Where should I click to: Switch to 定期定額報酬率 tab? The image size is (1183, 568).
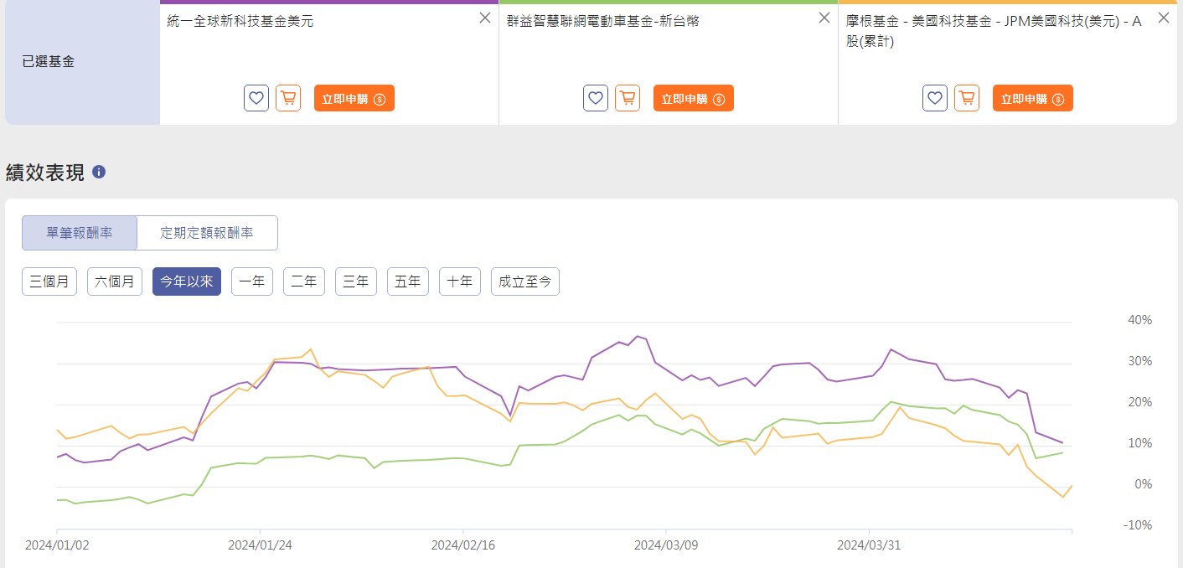pyautogui.click(x=207, y=233)
